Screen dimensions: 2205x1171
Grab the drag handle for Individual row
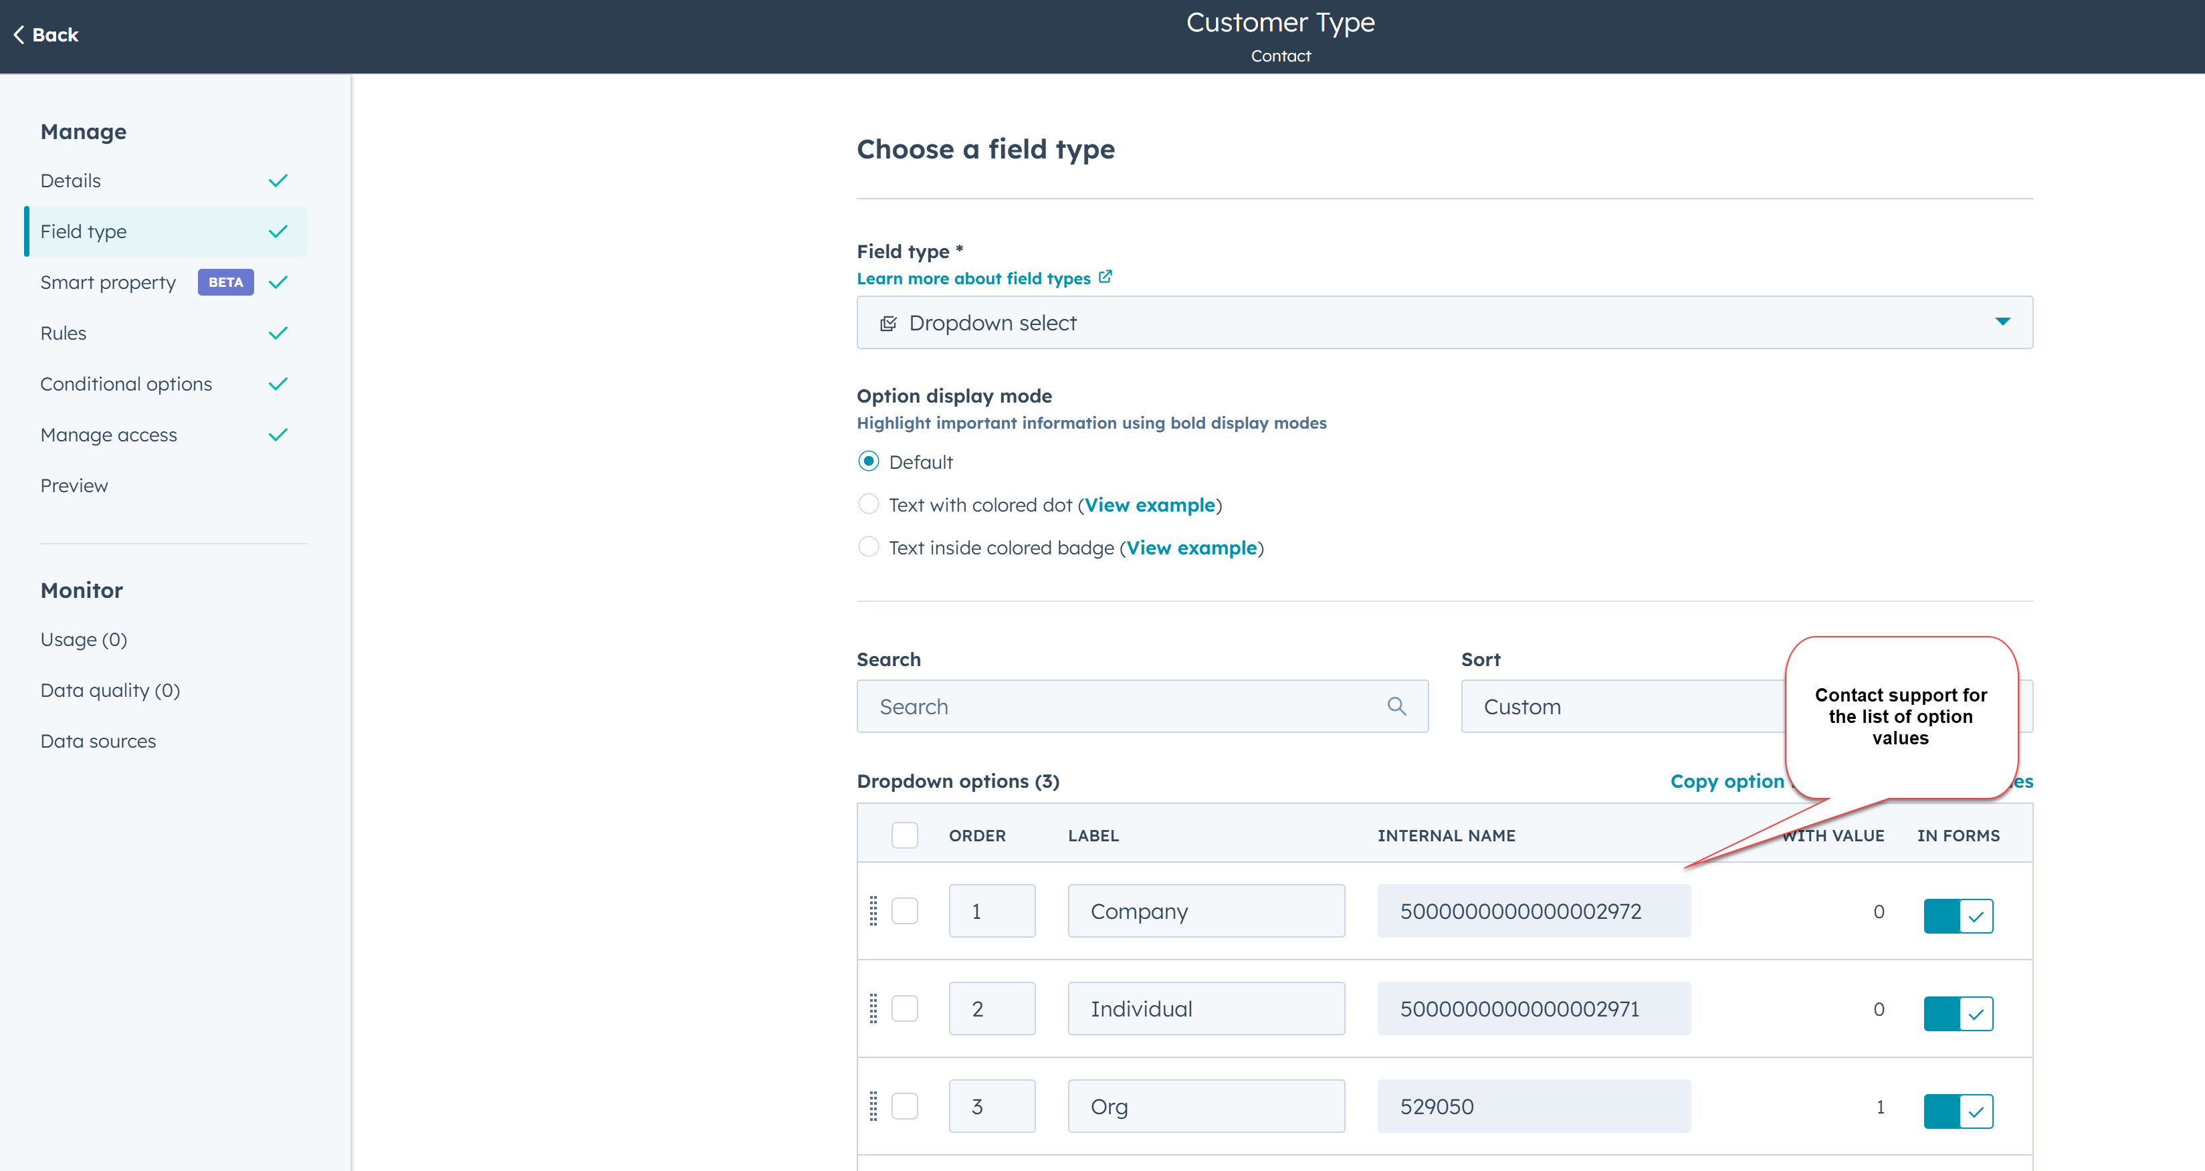[873, 1008]
